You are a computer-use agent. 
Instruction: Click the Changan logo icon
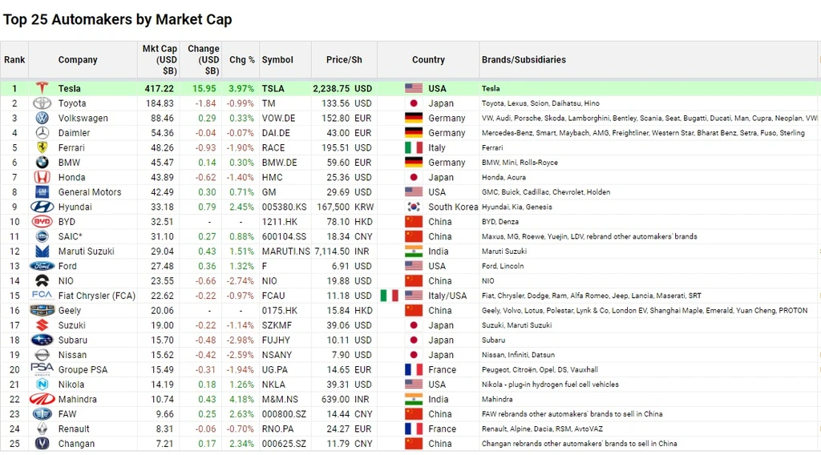click(42, 444)
